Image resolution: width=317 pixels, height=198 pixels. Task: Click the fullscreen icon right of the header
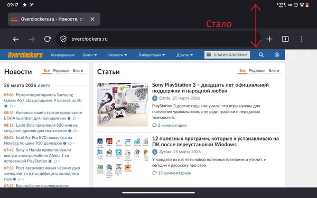point(293,55)
